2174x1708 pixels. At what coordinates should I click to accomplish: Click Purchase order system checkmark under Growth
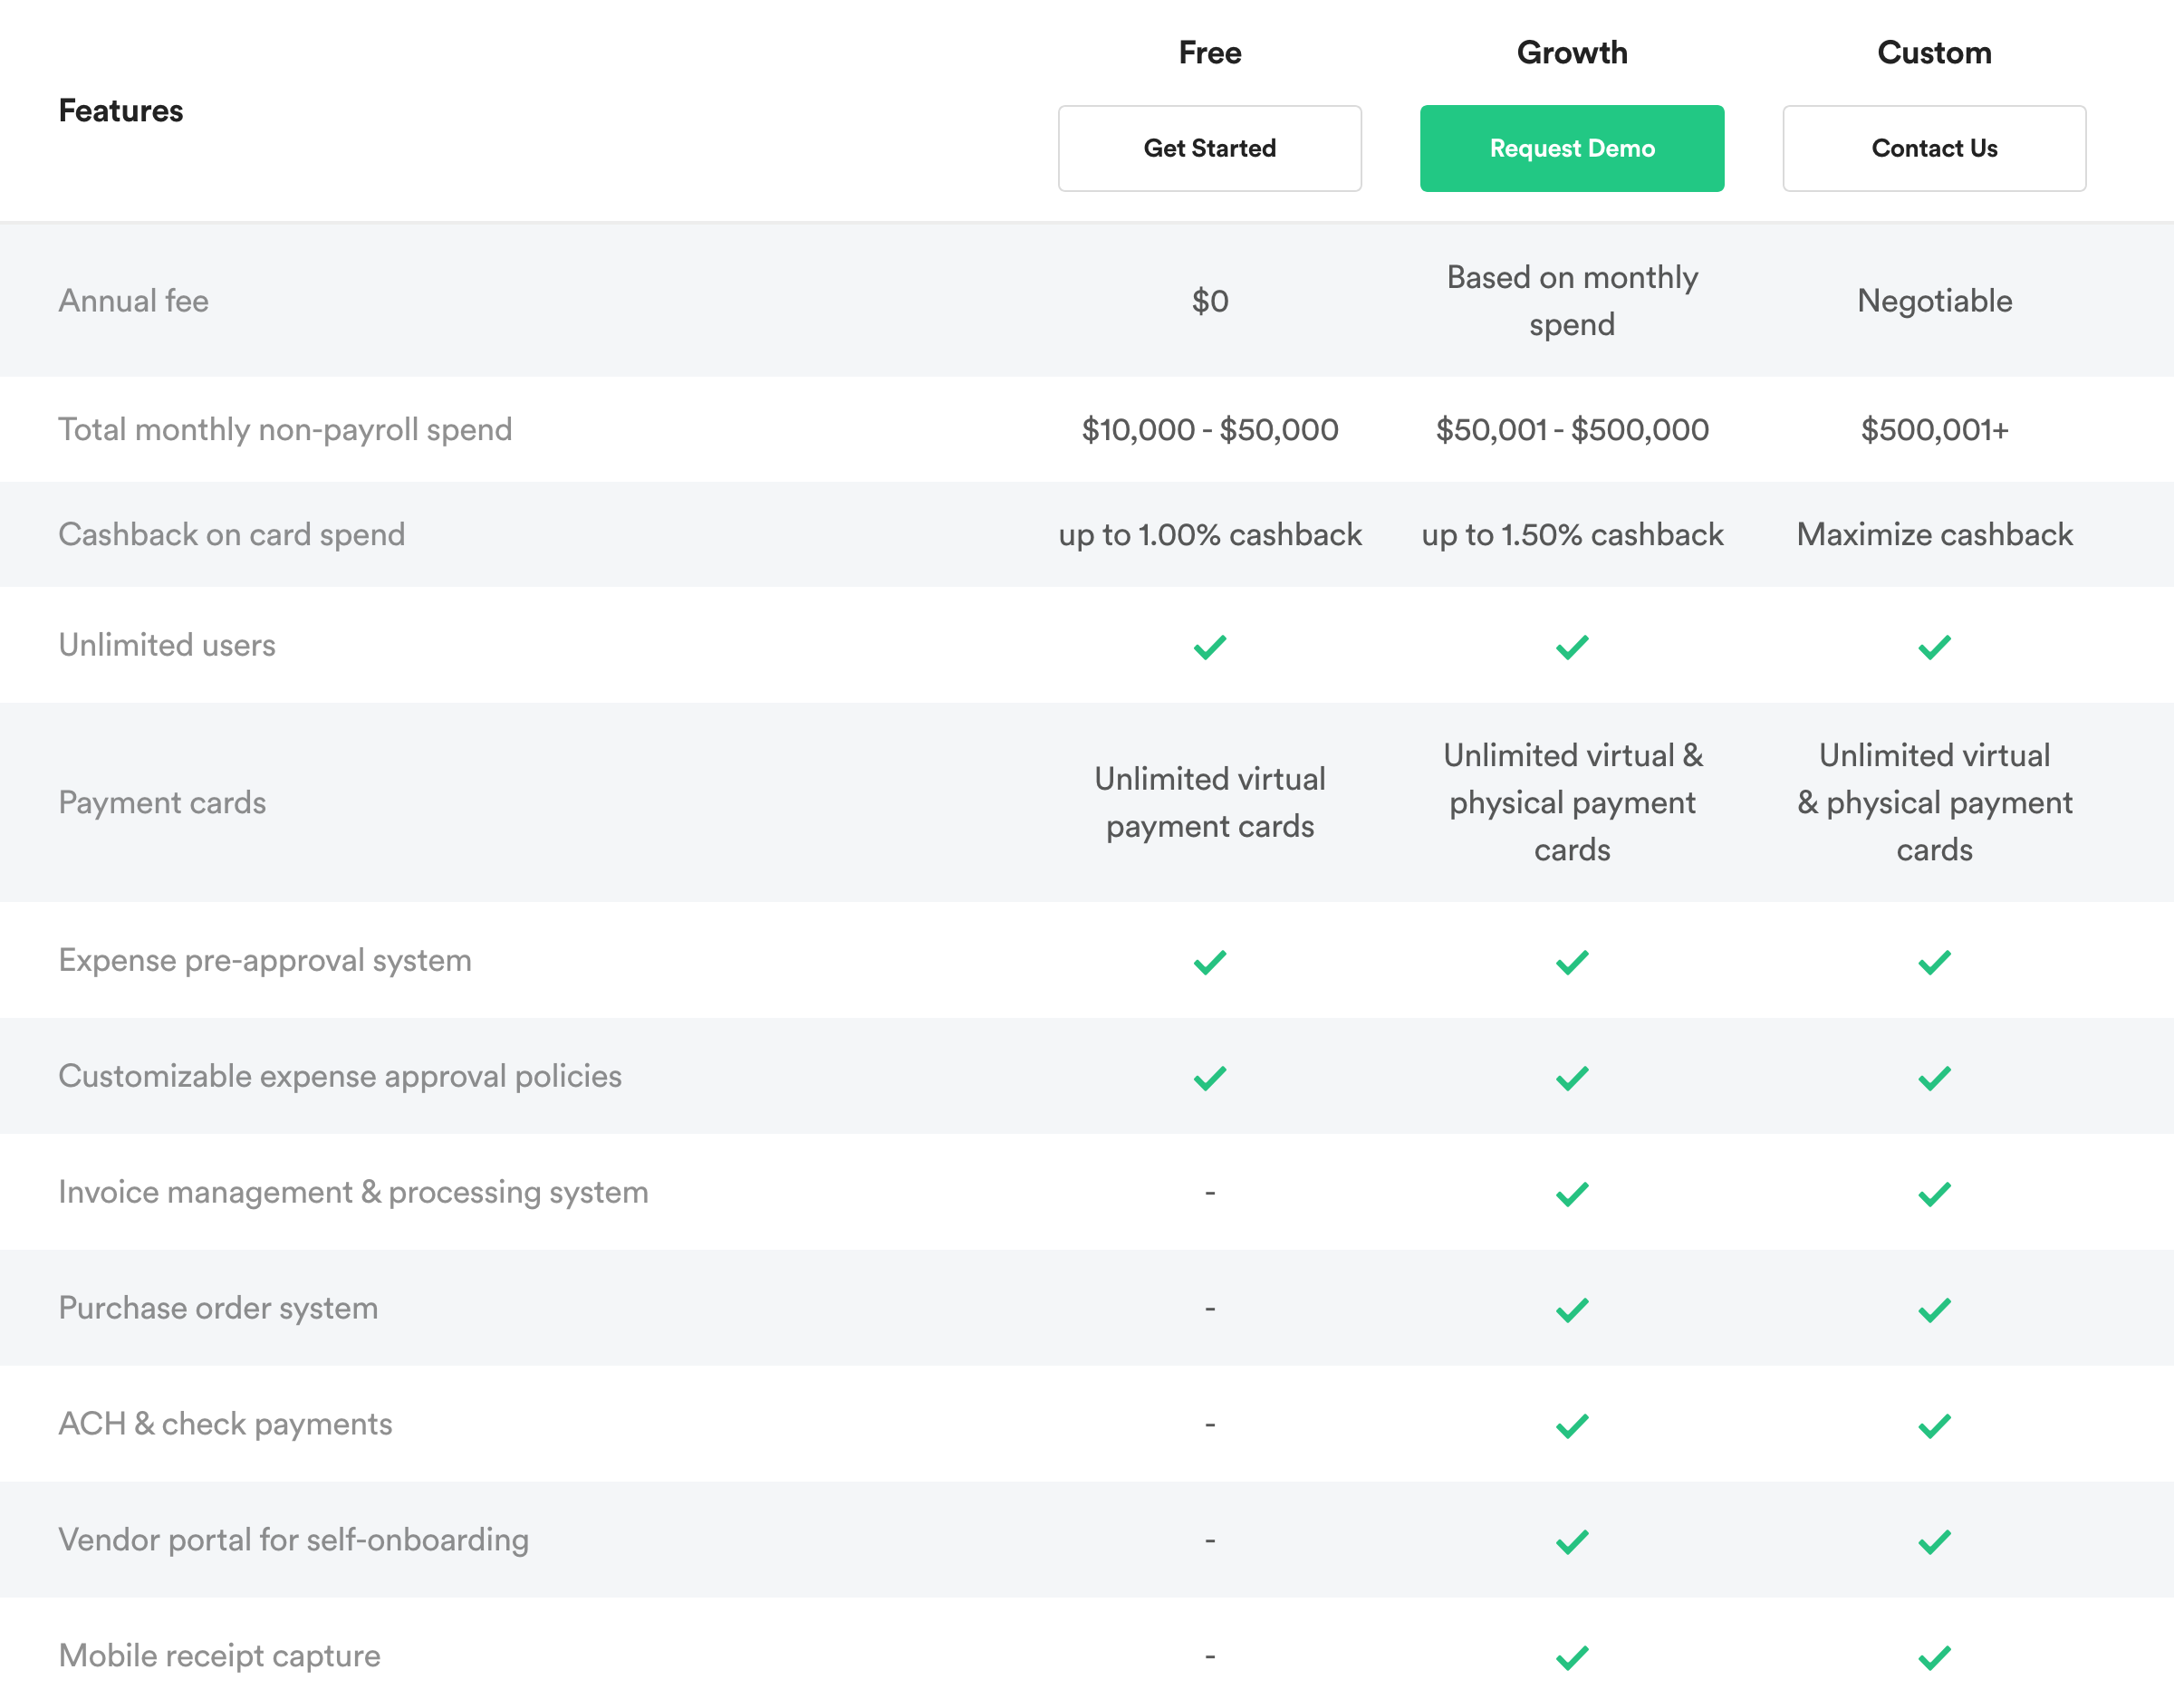click(1571, 1310)
